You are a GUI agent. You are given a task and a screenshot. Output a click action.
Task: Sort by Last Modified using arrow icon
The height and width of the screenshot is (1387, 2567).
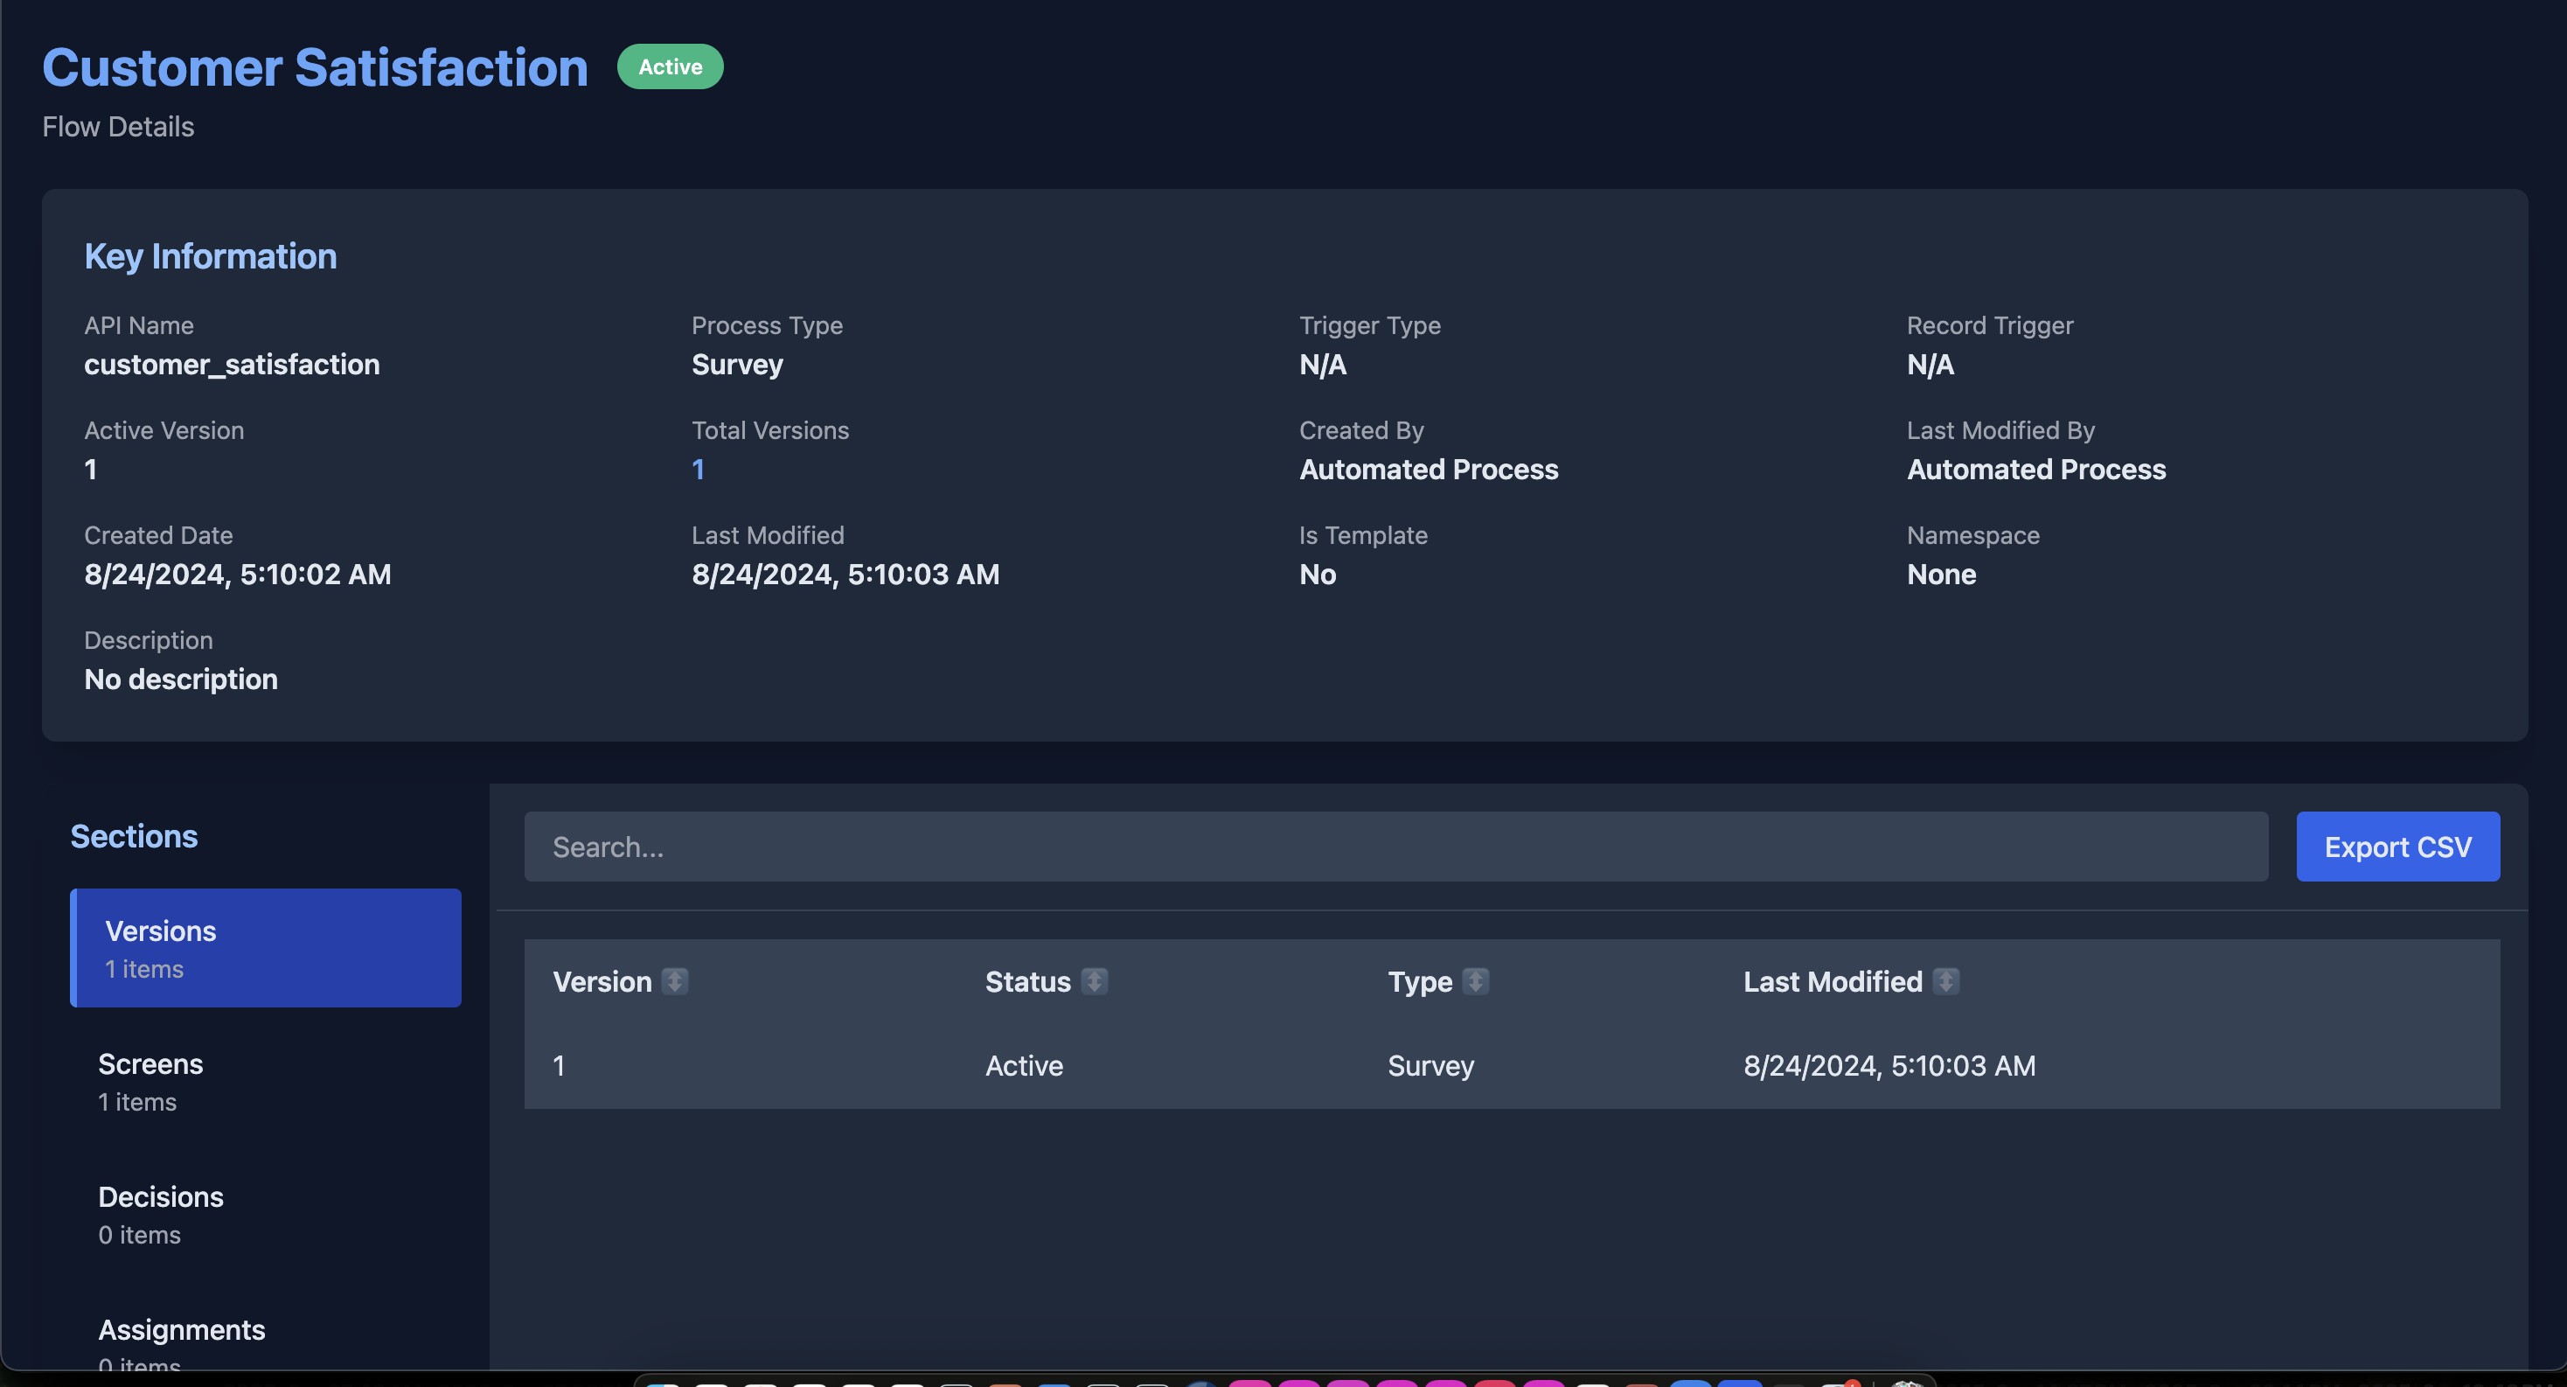[x=1945, y=981]
